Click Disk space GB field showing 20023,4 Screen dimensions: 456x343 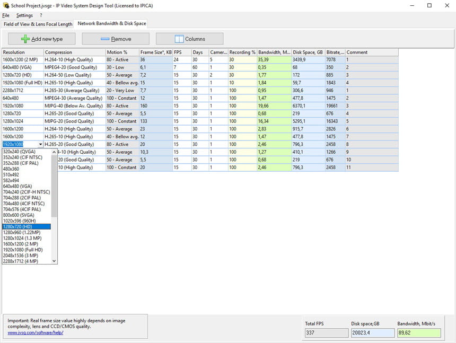(373, 333)
